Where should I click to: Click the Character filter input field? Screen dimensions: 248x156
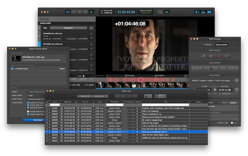[x=114, y=105]
